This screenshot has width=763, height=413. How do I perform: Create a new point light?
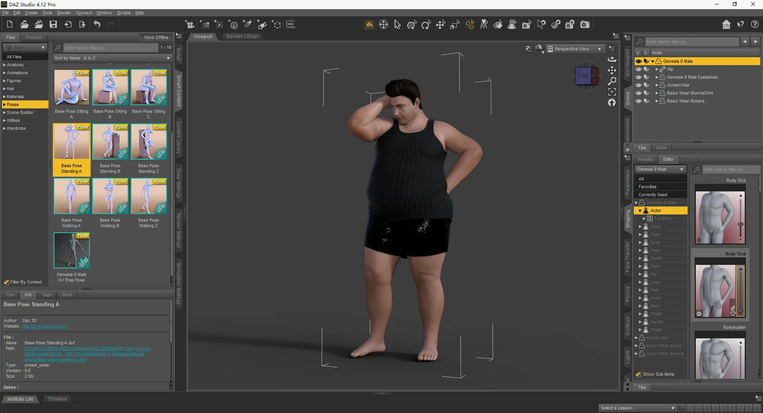[x=219, y=25]
